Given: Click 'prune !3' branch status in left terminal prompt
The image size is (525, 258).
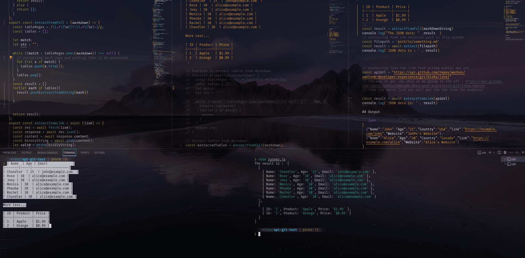Looking at the screenshot, I should coord(59,159).
